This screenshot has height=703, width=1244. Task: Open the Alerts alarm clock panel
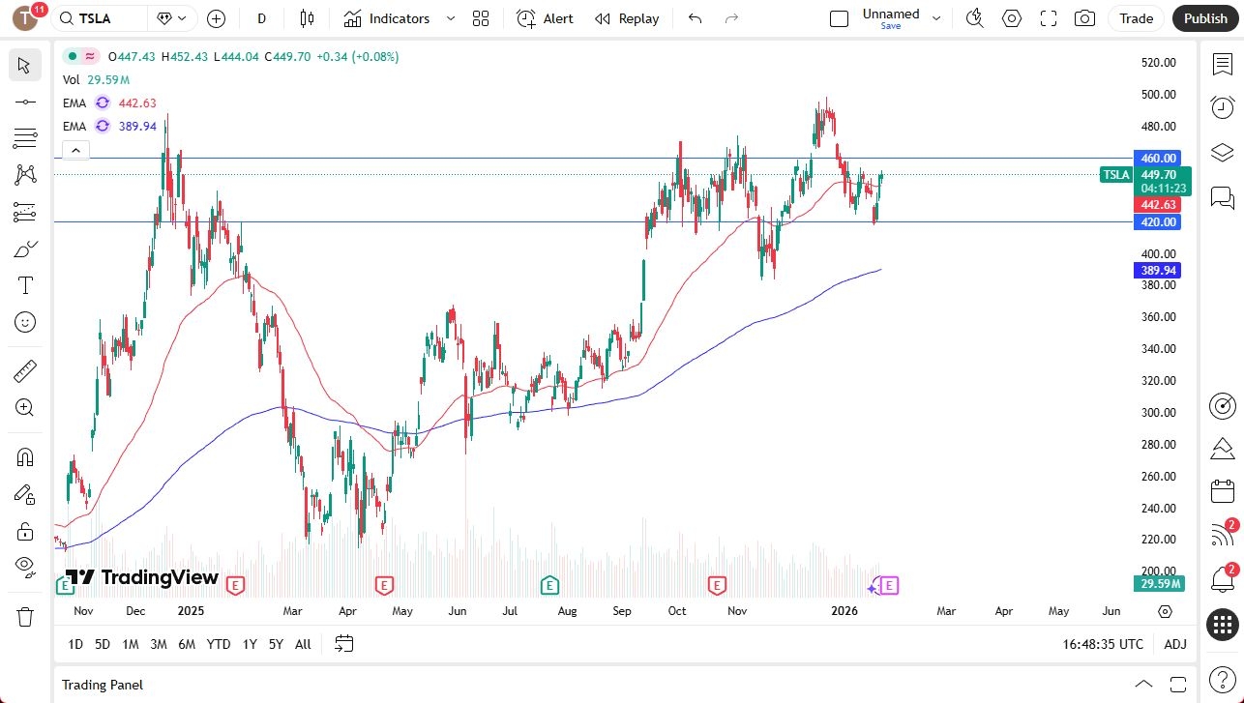(1223, 107)
